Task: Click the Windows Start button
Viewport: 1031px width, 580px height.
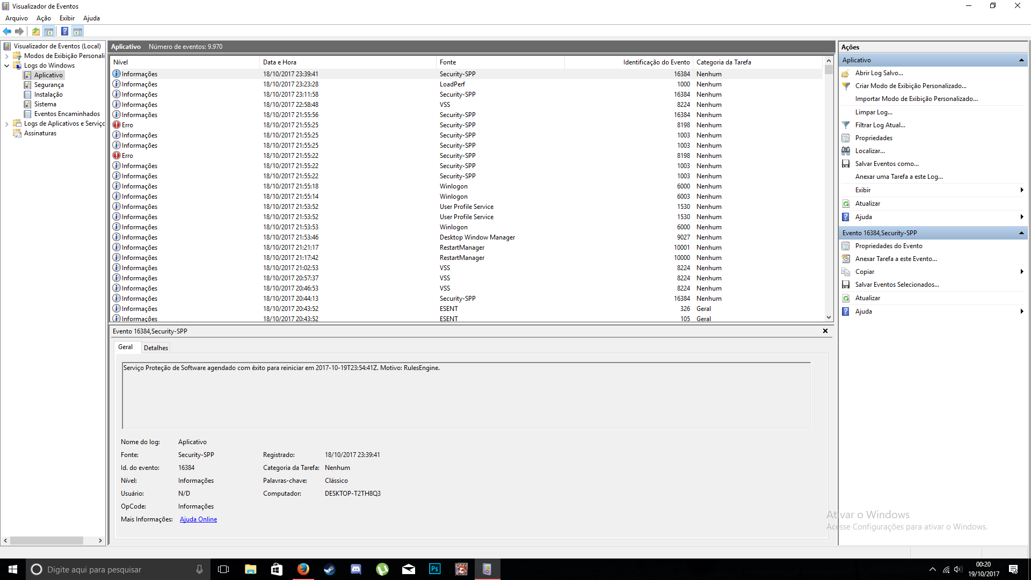Action: click(x=13, y=569)
